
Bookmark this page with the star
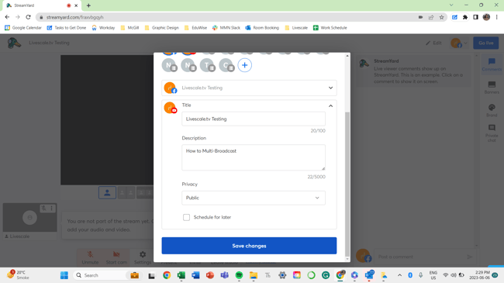442,17
